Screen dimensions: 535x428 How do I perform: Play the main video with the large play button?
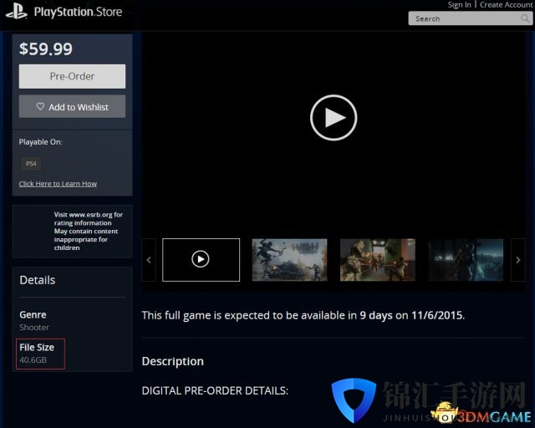[x=334, y=118]
